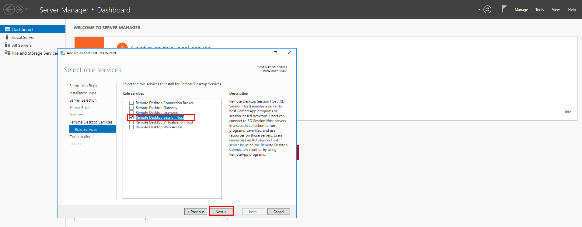Go to Confirmation step
The width and height of the screenshot is (582, 227).
pyautogui.click(x=80, y=137)
